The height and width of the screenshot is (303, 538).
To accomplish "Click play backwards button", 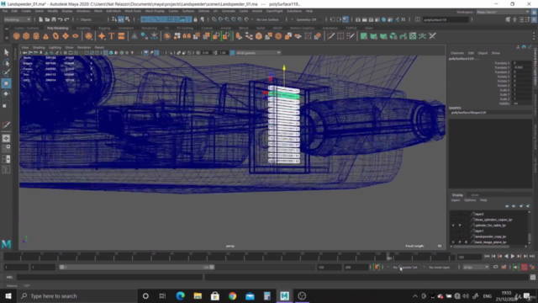I will [506, 256].
